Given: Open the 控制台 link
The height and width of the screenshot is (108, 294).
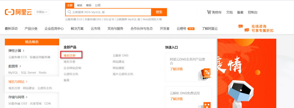Looking at the screenshot, I should point(253,12).
